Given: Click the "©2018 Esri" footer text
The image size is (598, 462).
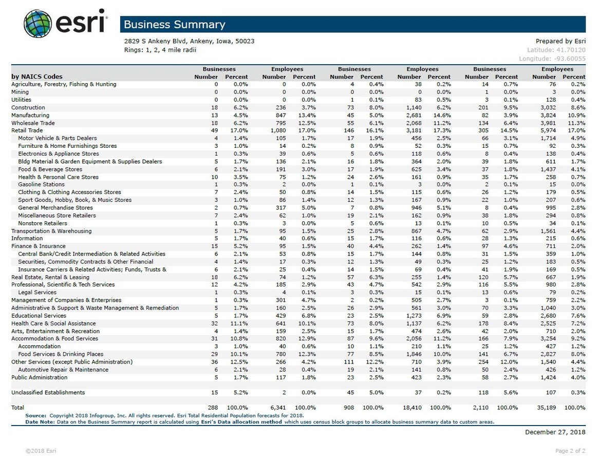Looking at the screenshot, I should 41,451.
